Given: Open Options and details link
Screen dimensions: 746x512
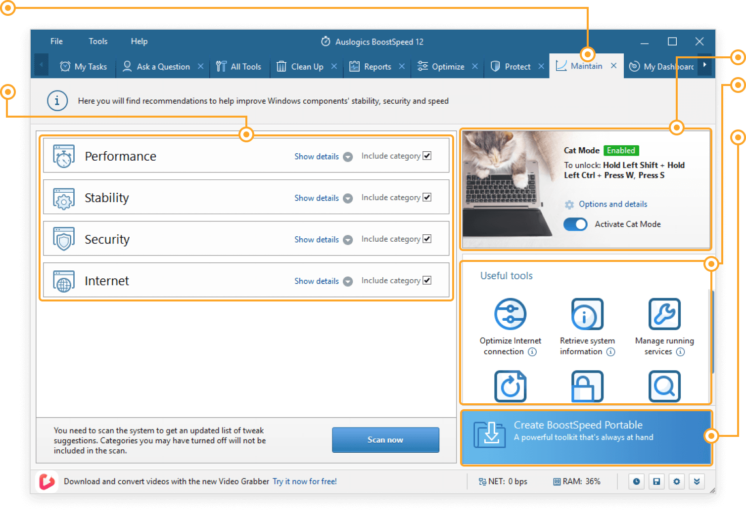Looking at the screenshot, I should 613,204.
